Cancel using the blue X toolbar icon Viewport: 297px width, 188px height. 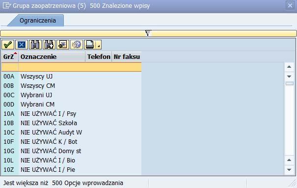point(22,45)
